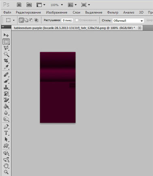Screen dimensions: 153x176
Task: Activate the Zoom magnifier tool
Action: pyautogui.click(x=6, y=172)
